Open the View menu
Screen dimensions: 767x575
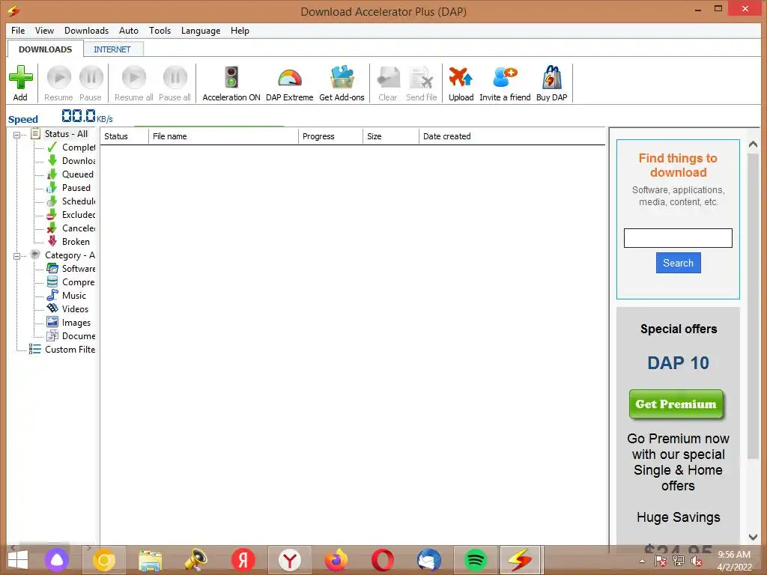(x=44, y=30)
